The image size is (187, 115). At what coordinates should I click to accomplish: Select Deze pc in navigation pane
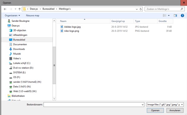coord(16,26)
